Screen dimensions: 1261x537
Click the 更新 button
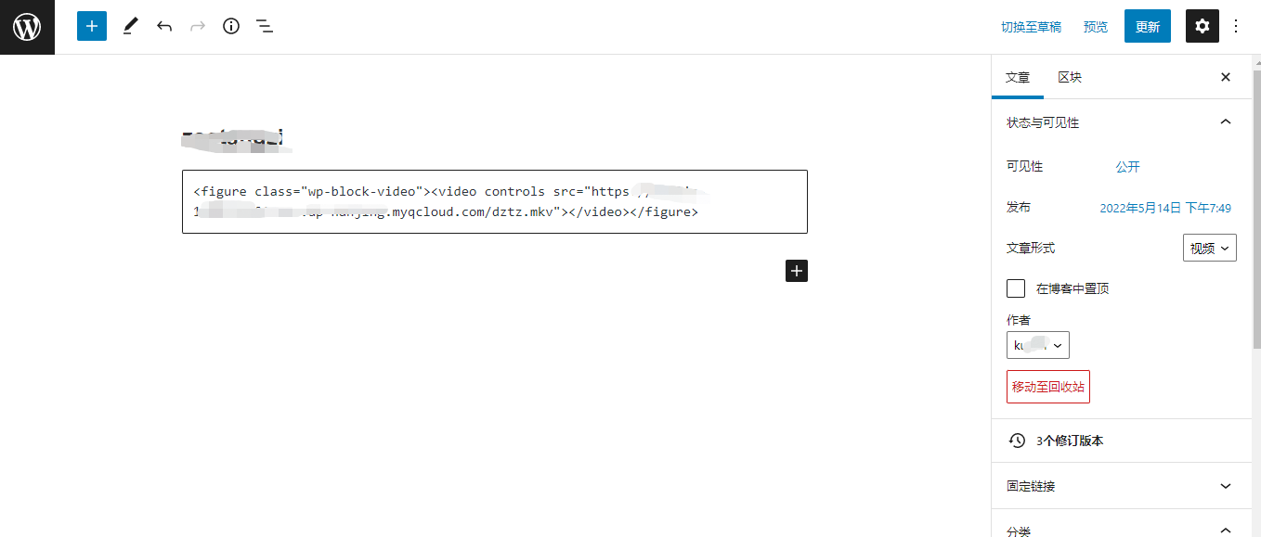[1148, 26]
